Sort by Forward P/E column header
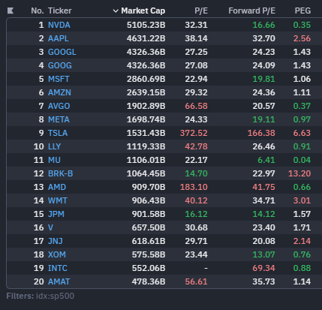Screen dimensions: 322x310 pos(251,11)
